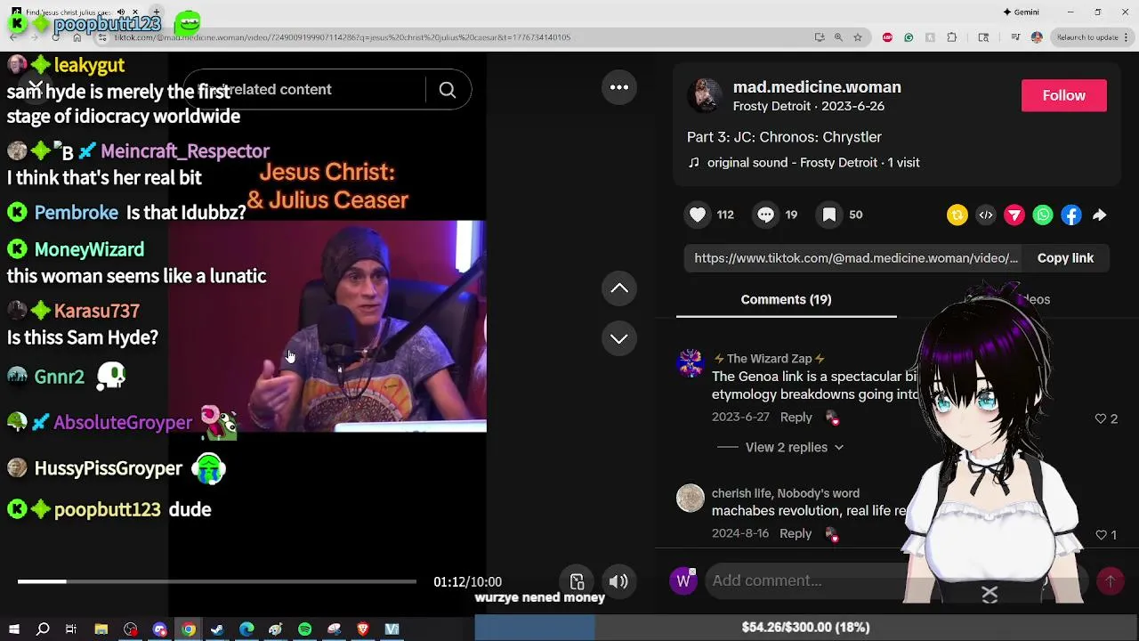1139x641 pixels.
Task: Open the green Grammarly extension icon
Action: 909,37
